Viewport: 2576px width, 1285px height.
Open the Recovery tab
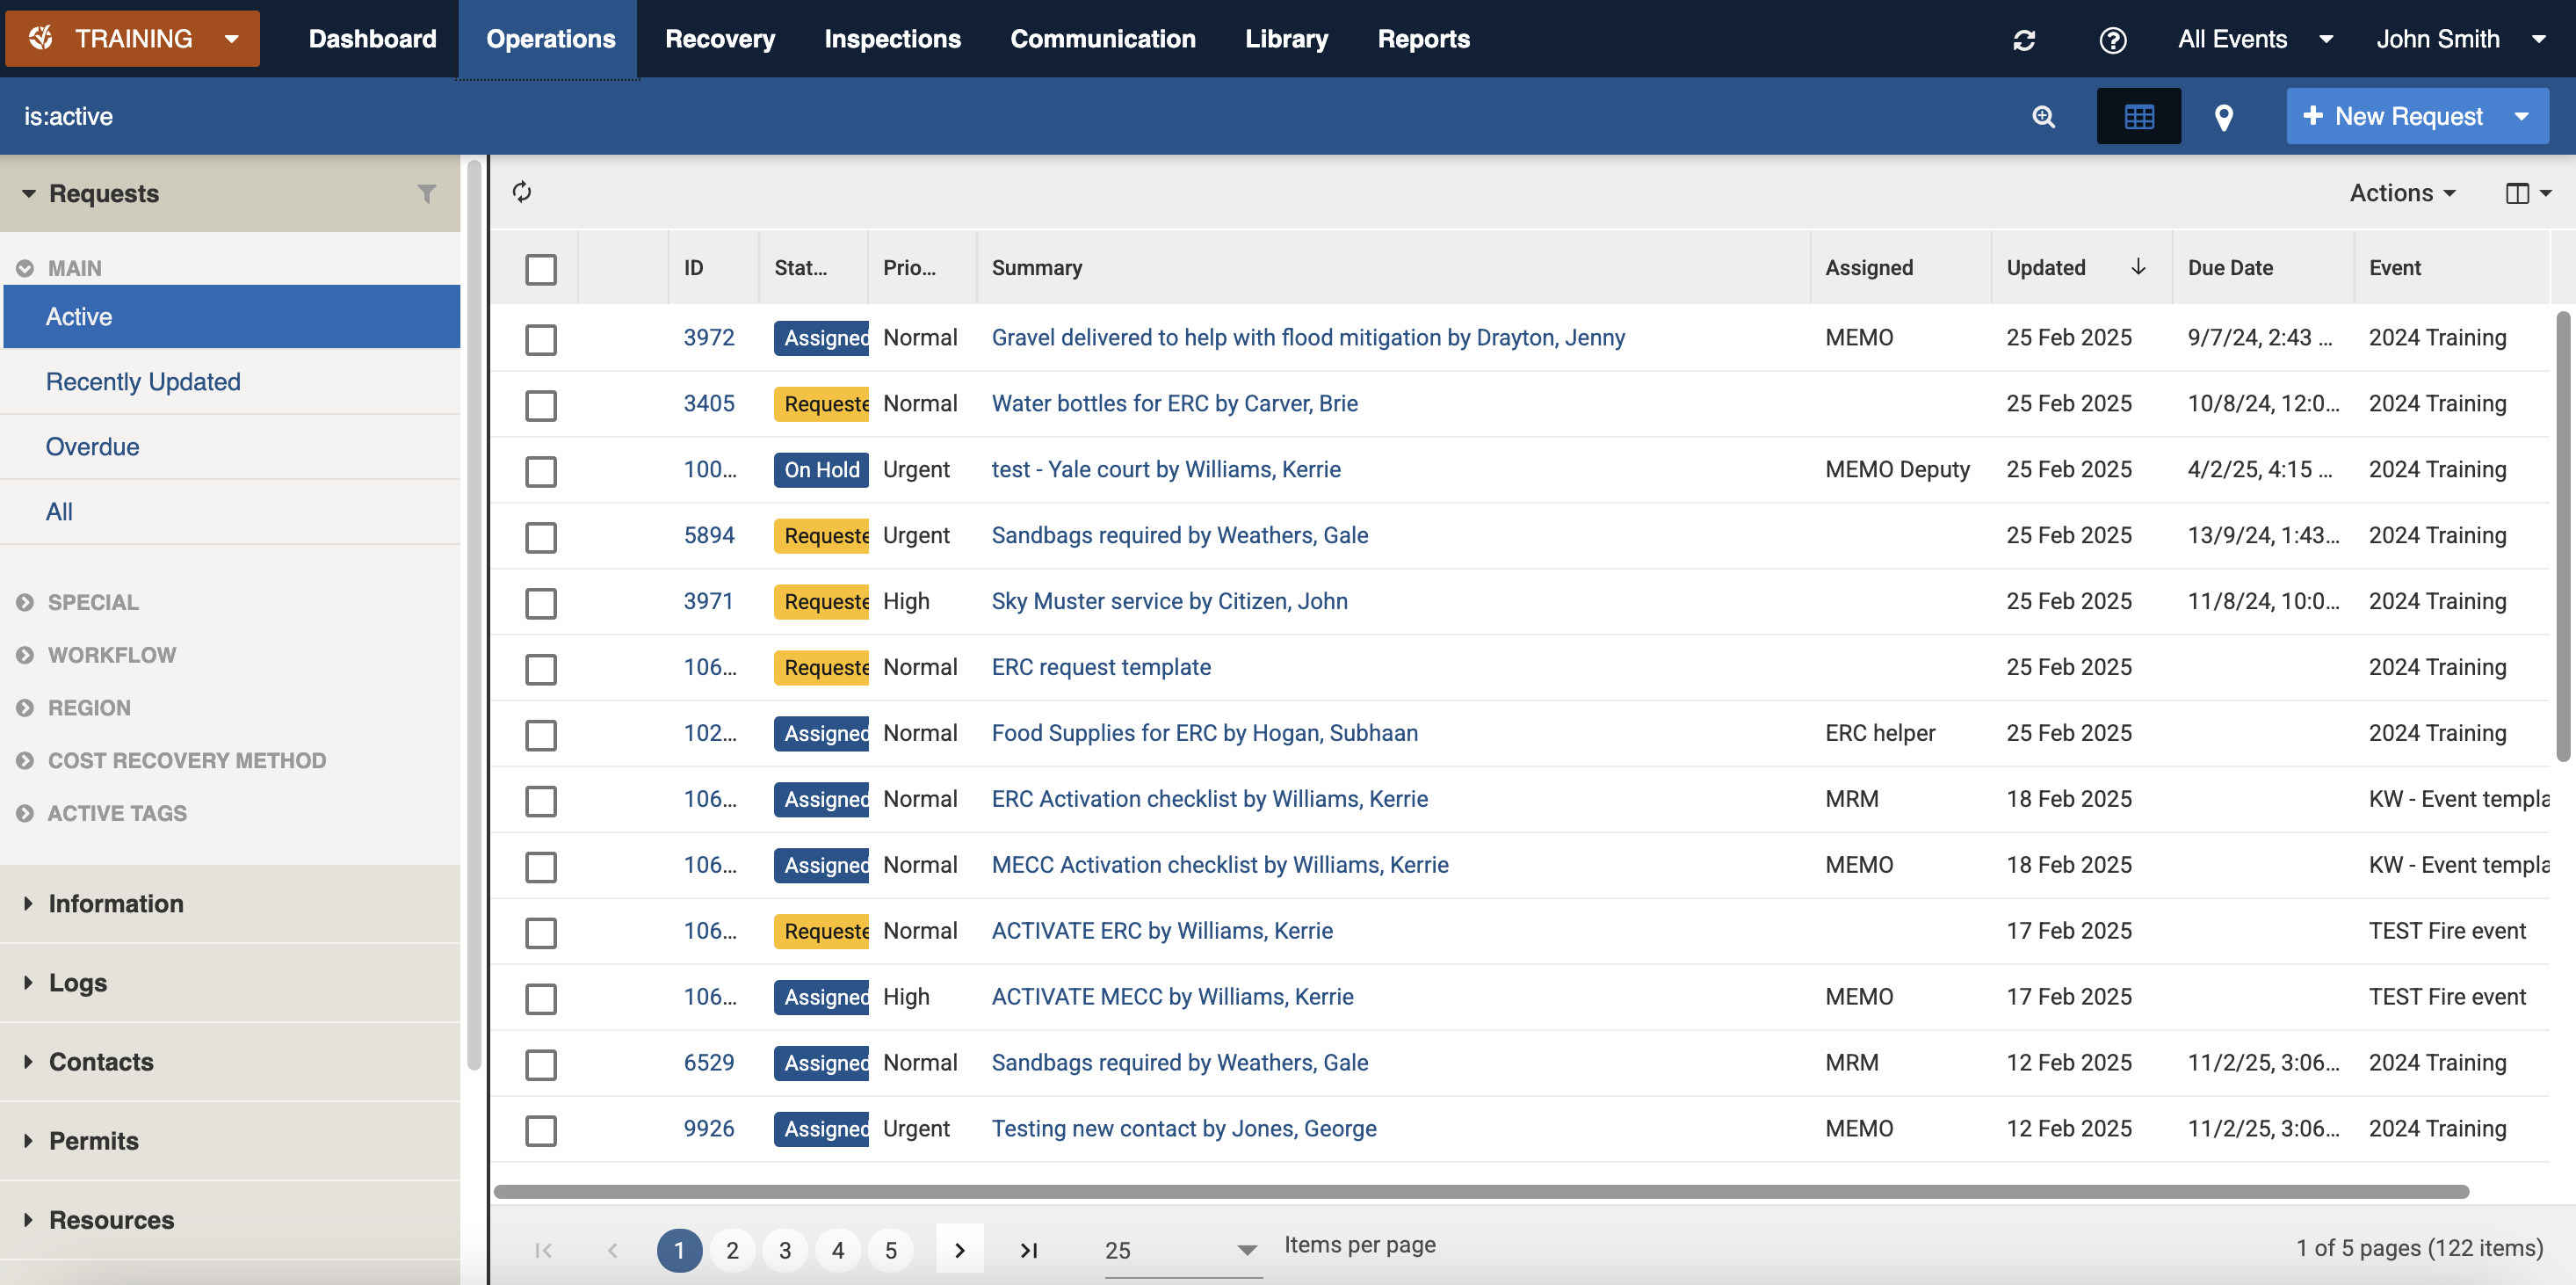pyautogui.click(x=719, y=39)
